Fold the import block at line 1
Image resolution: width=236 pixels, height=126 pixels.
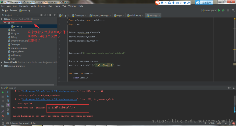point(67,20)
